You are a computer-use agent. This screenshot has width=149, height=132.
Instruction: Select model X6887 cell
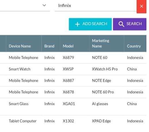68,81
